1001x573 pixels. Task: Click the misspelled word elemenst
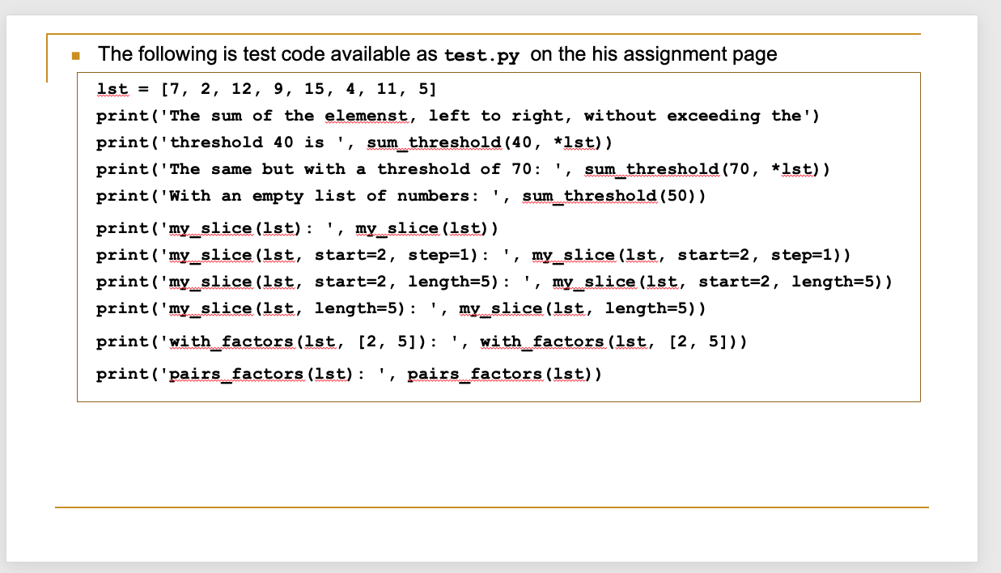[366, 115]
